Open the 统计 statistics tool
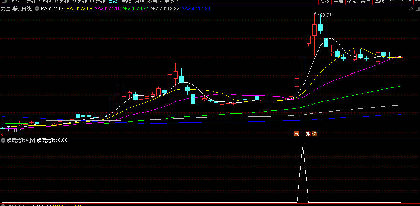 coord(365,2)
